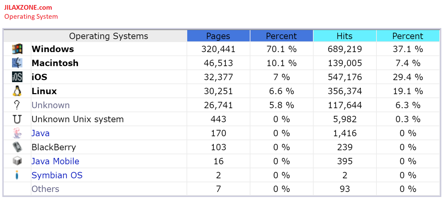Click the Windows row label
Screen dimensions: 444x210
coord(53,49)
